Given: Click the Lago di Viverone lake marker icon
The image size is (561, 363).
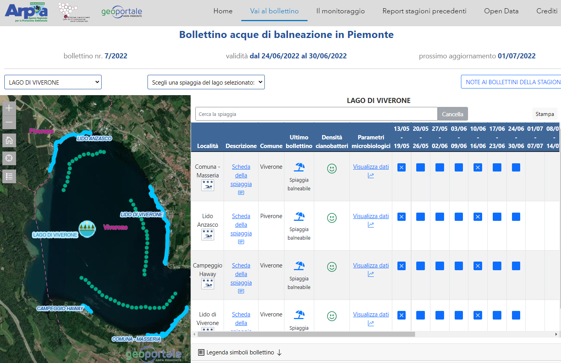Looking at the screenshot, I should [87, 229].
